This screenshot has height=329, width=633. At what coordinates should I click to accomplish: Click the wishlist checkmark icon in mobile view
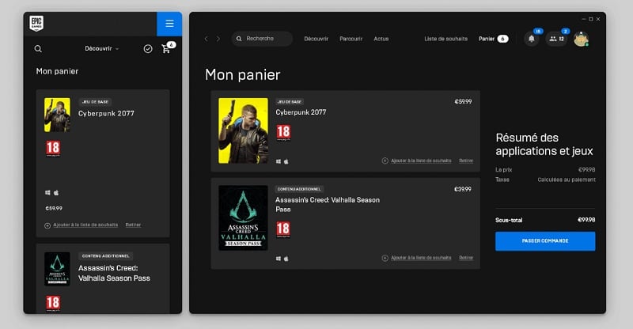point(148,49)
